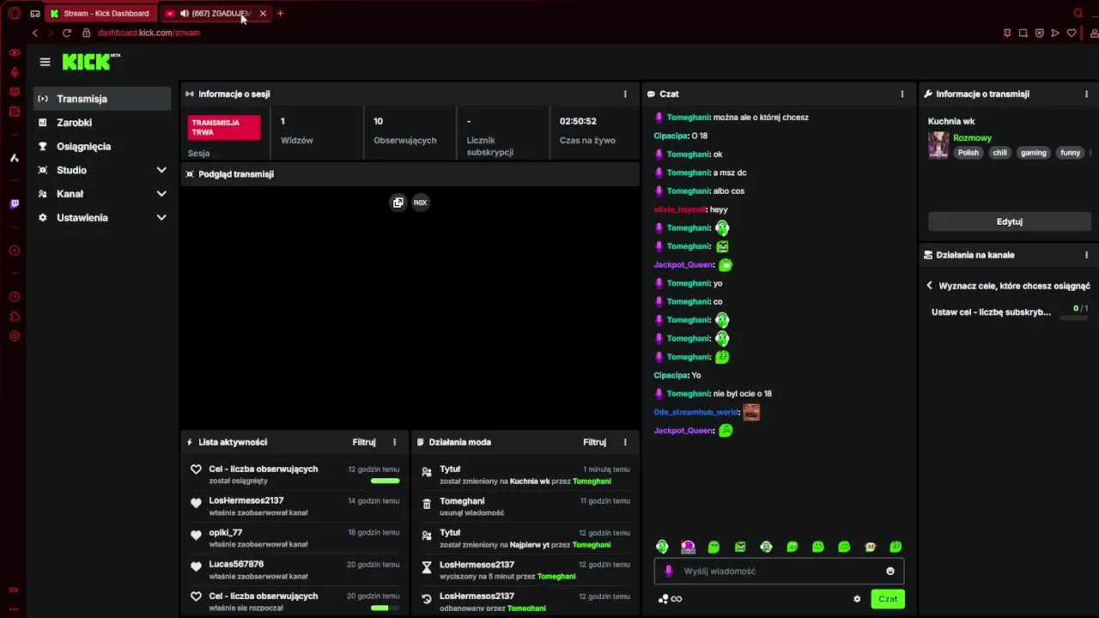Viewport: 1099px width, 618px height.
Task: Open Filtruj in Działania moda
Action: pyautogui.click(x=594, y=442)
